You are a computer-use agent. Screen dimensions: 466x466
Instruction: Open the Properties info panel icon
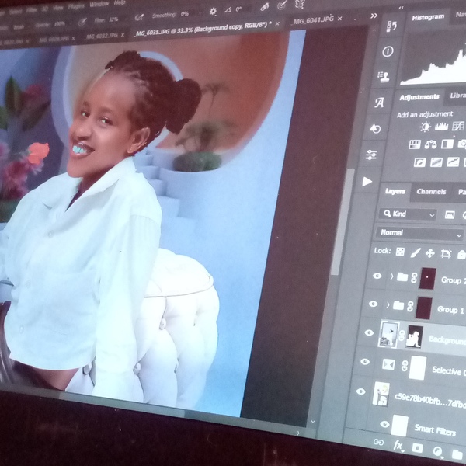click(x=388, y=51)
